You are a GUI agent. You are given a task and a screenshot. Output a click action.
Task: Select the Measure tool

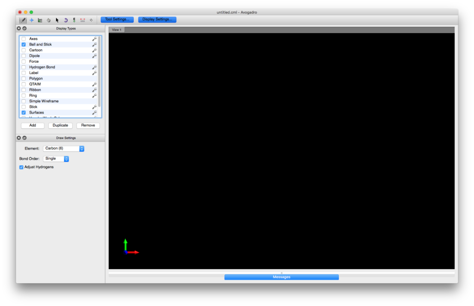[83, 20]
